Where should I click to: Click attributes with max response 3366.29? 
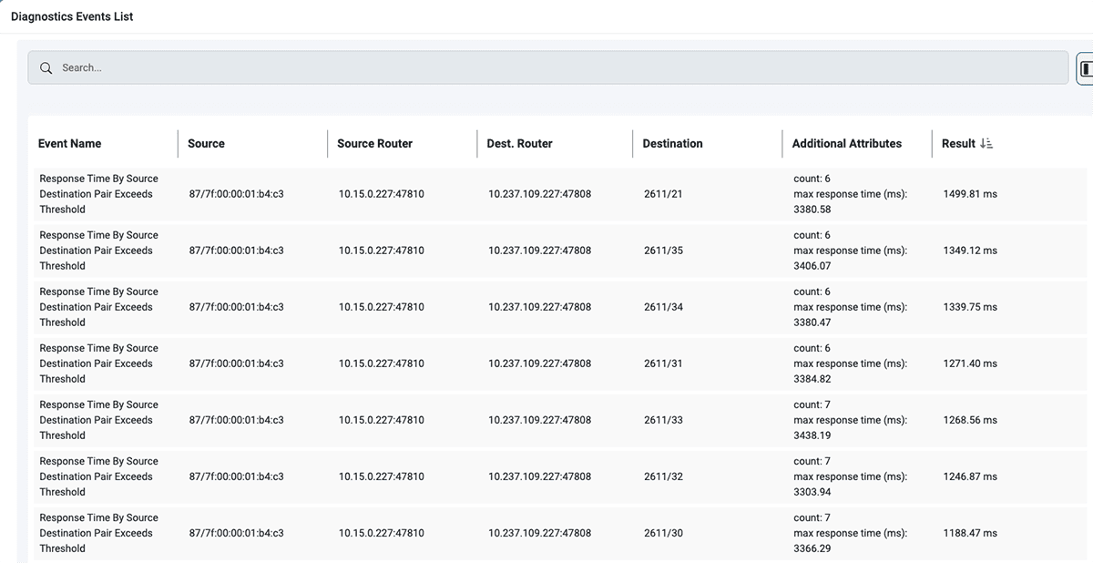[851, 533]
